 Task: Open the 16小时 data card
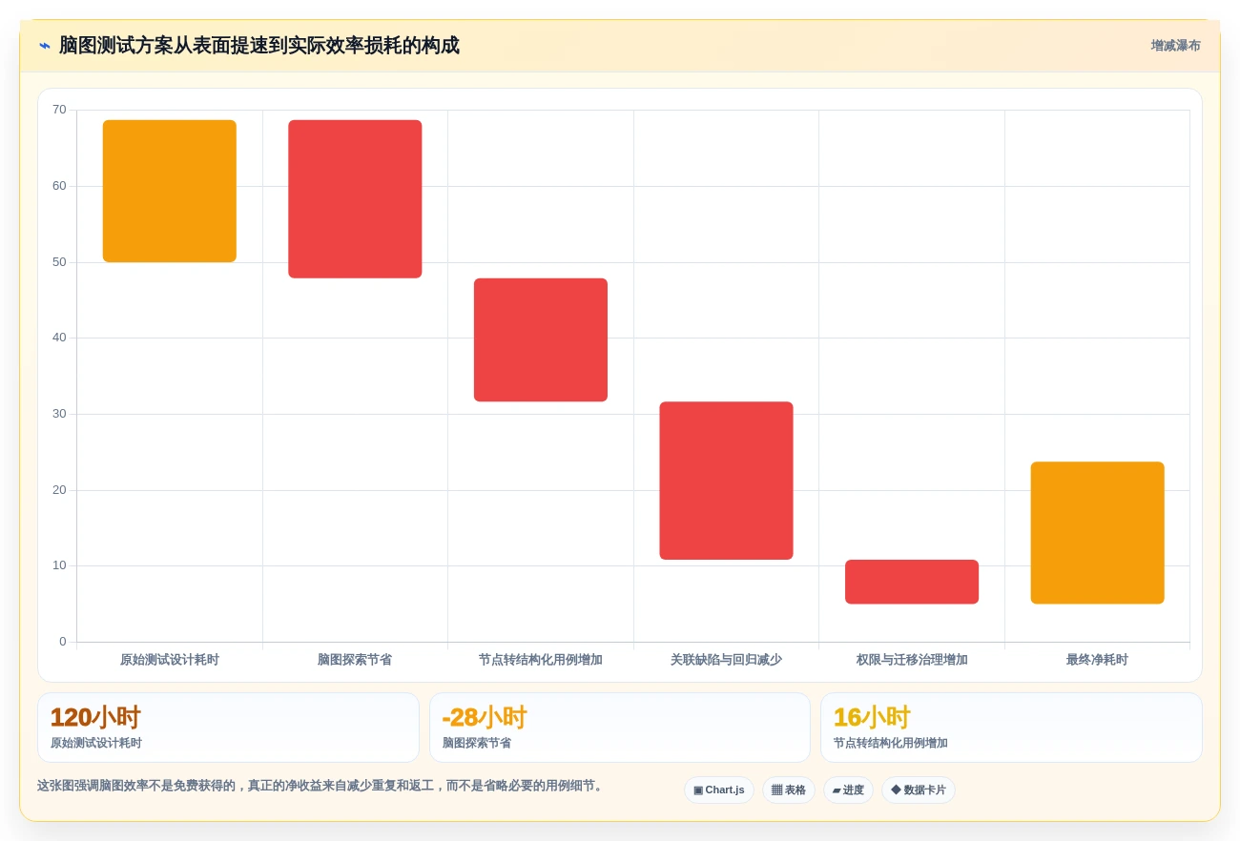[x=1011, y=728]
